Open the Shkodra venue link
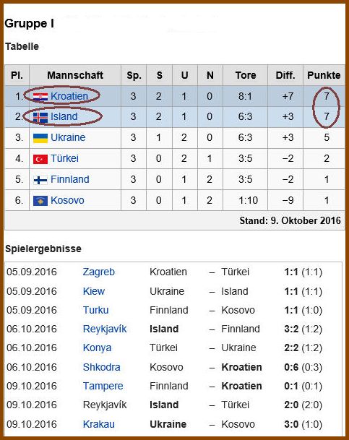 (102, 367)
